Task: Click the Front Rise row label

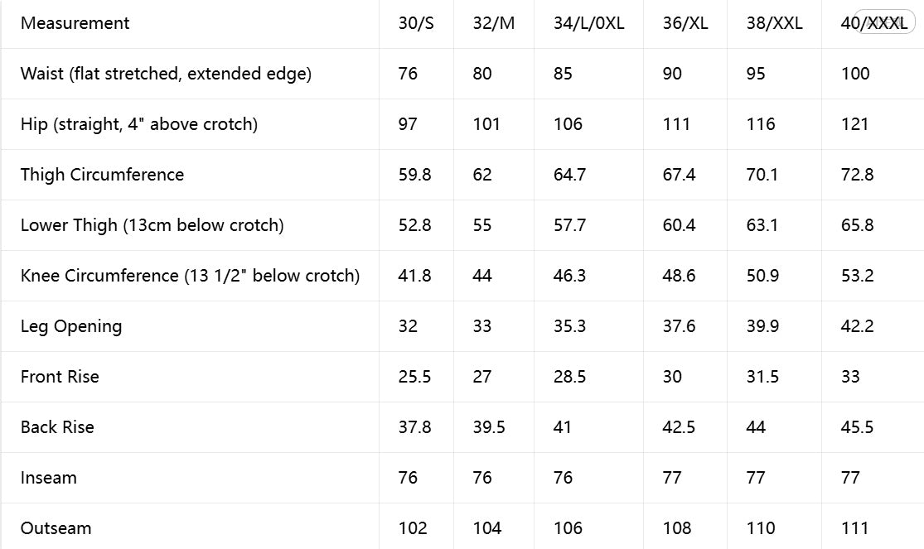Action: tap(60, 377)
